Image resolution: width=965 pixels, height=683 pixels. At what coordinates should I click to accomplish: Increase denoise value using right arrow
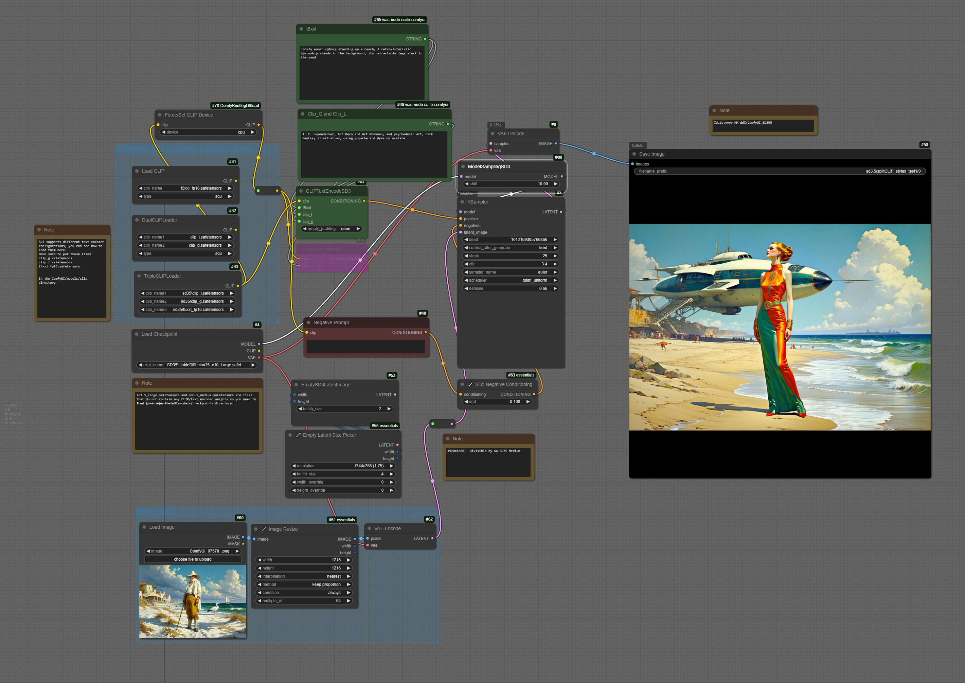pyautogui.click(x=555, y=288)
